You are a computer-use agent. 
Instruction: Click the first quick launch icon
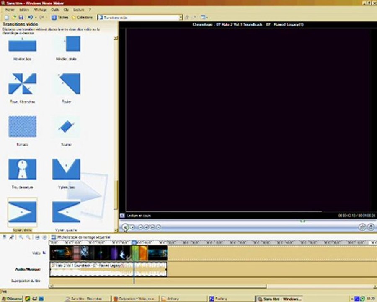(28, 299)
